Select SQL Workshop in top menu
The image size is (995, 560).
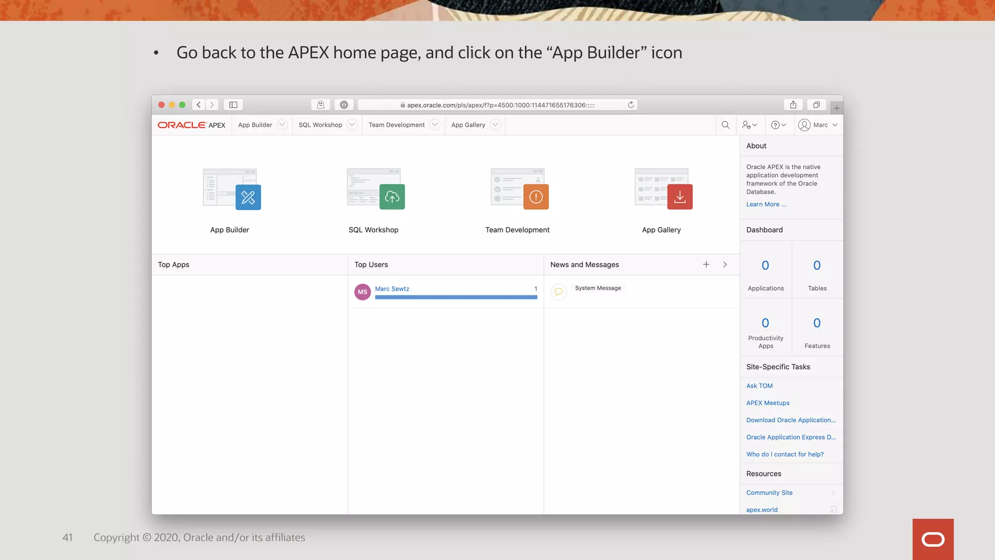point(320,125)
